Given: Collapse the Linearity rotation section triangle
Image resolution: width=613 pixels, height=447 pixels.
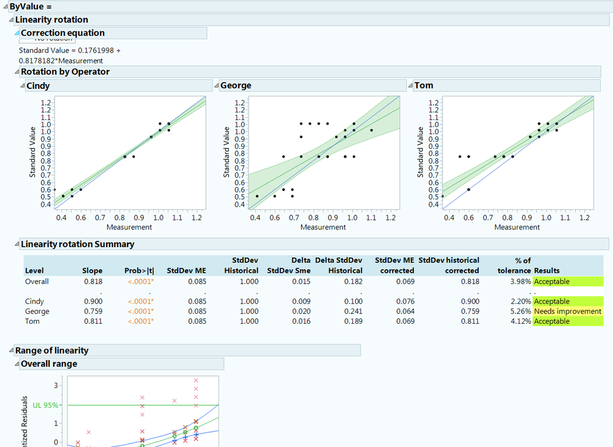Looking at the screenshot, I should (x=11, y=20).
